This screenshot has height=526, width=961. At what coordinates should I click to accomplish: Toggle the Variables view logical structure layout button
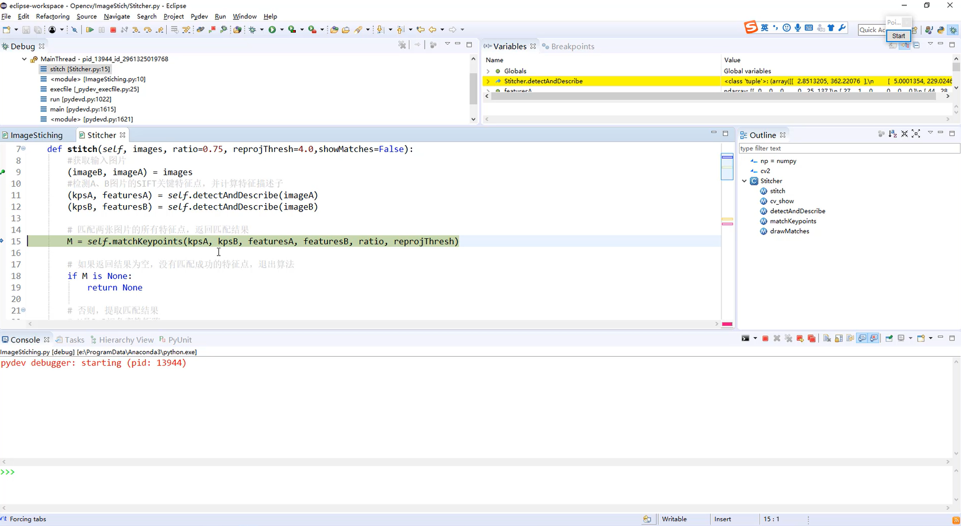(x=905, y=45)
